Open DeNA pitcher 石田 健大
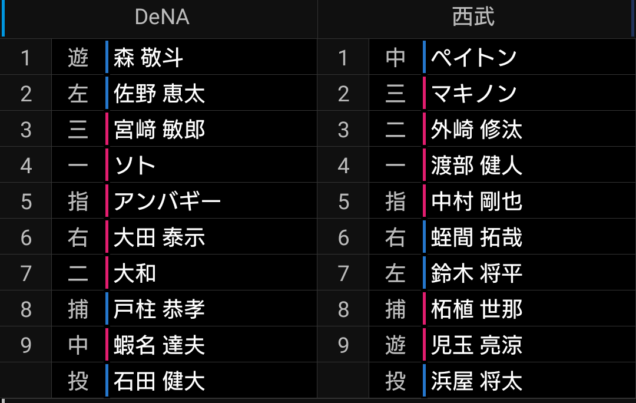The width and height of the screenshot is (636, 403). (159, 381)
